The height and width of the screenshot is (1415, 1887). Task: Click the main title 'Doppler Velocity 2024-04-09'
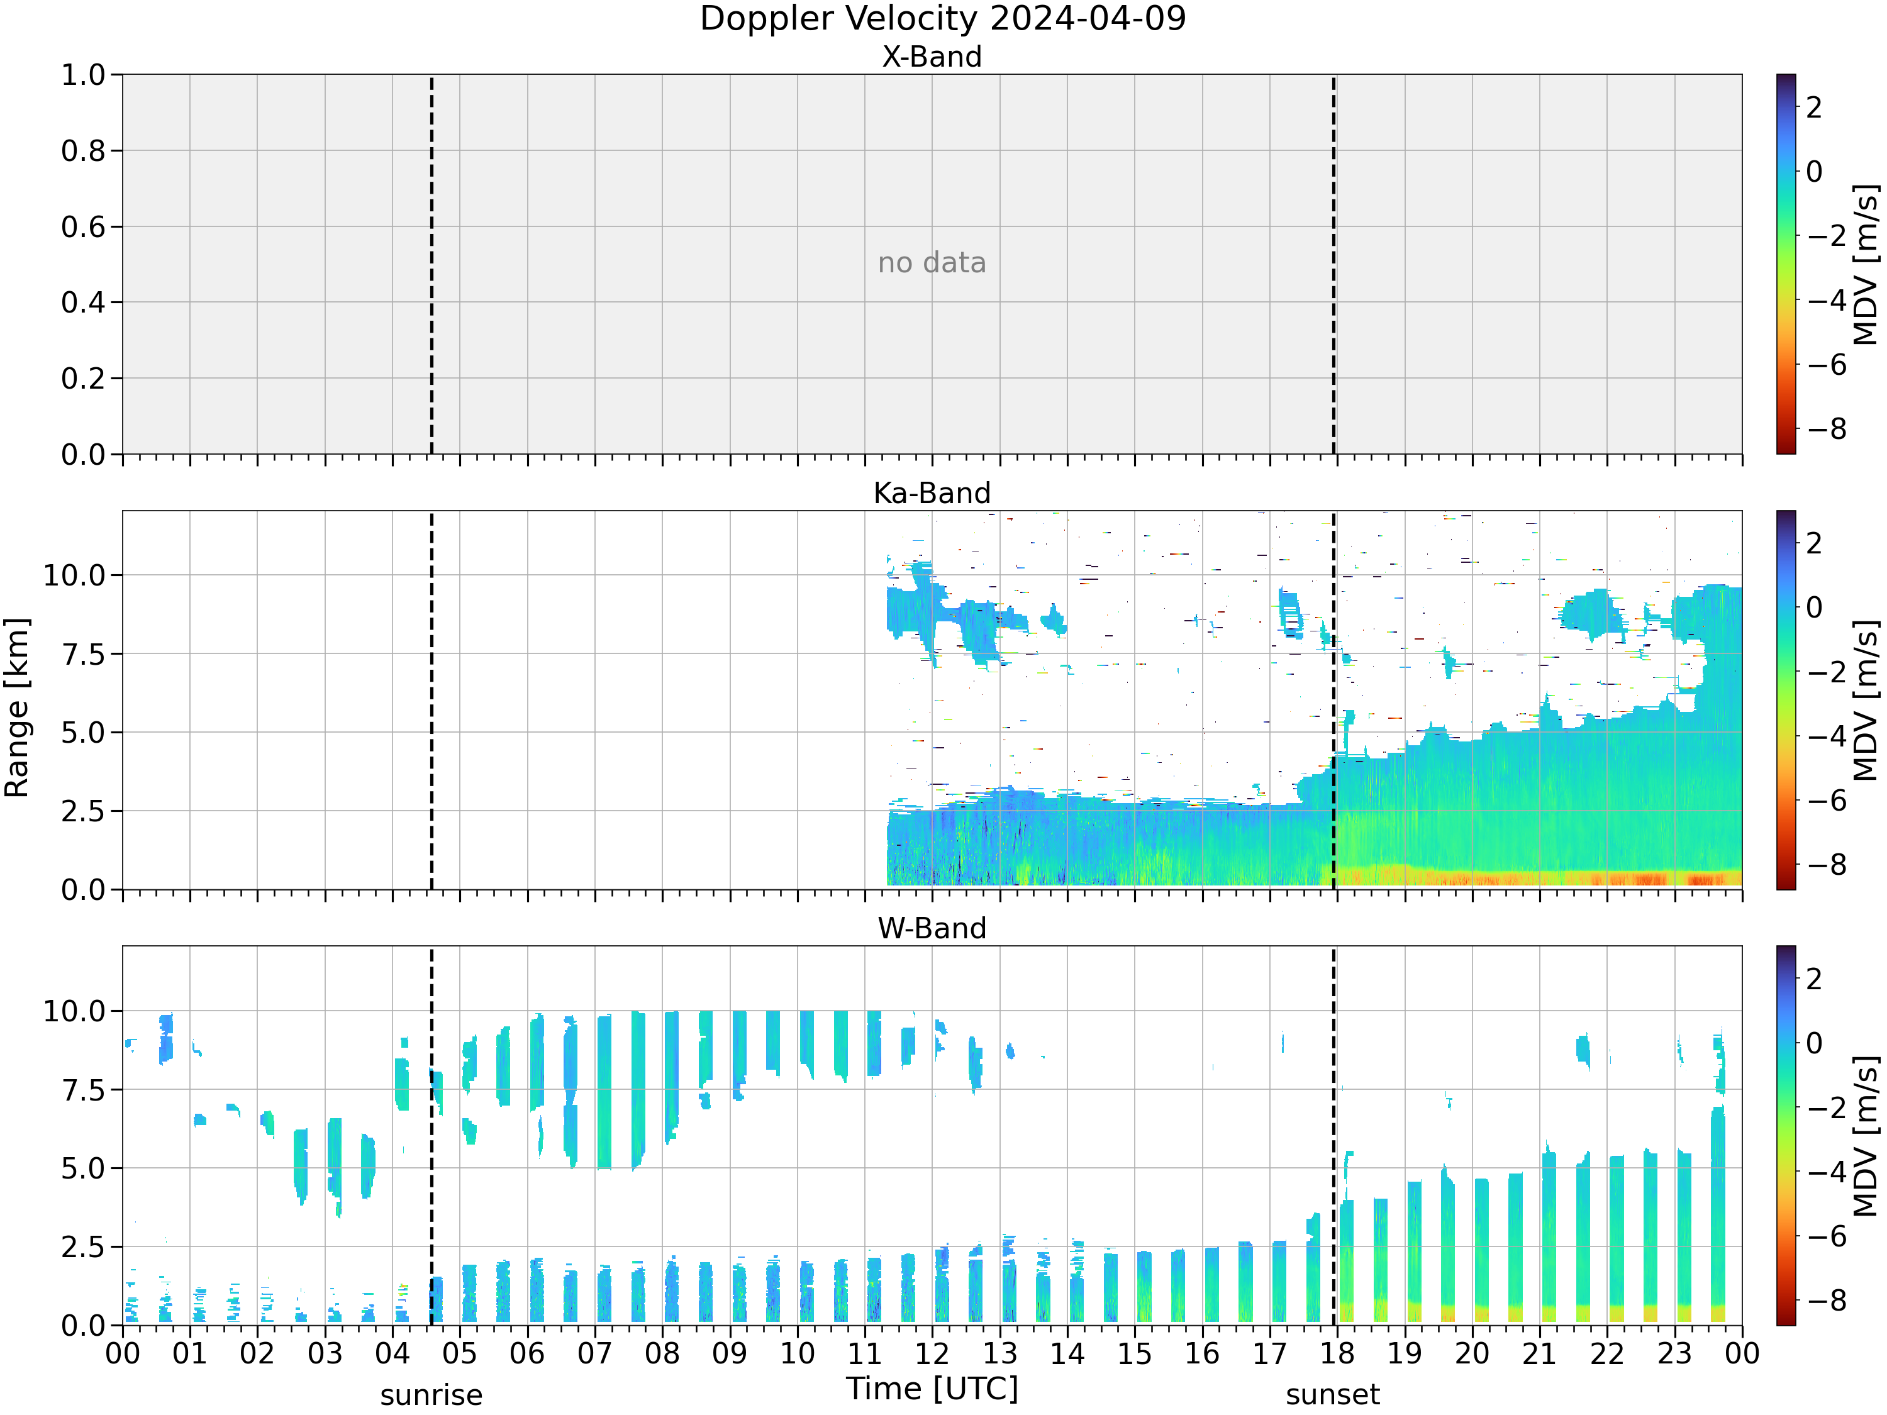943,18
